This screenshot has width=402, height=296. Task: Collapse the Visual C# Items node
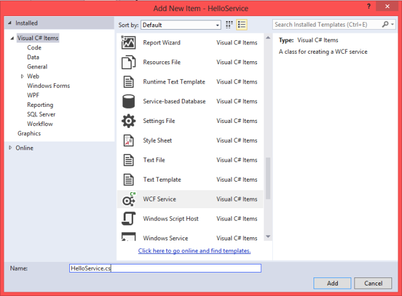(x=12, y=38)
